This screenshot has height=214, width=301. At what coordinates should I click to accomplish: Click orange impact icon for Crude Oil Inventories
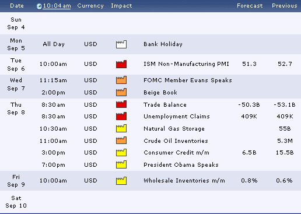click(x=121, y=141)
